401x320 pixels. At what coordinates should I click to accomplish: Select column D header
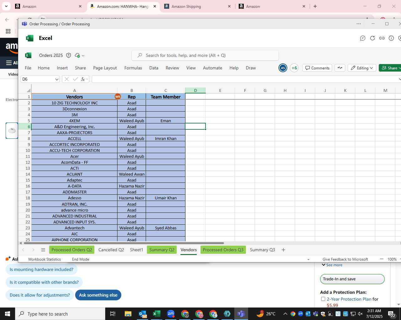click(195, 90)
